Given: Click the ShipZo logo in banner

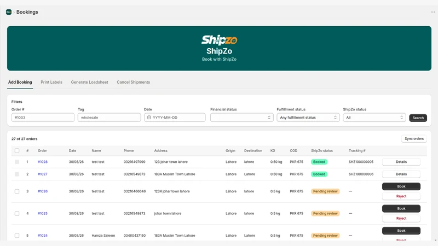Looking at the screenshot, I should point(220,40).
